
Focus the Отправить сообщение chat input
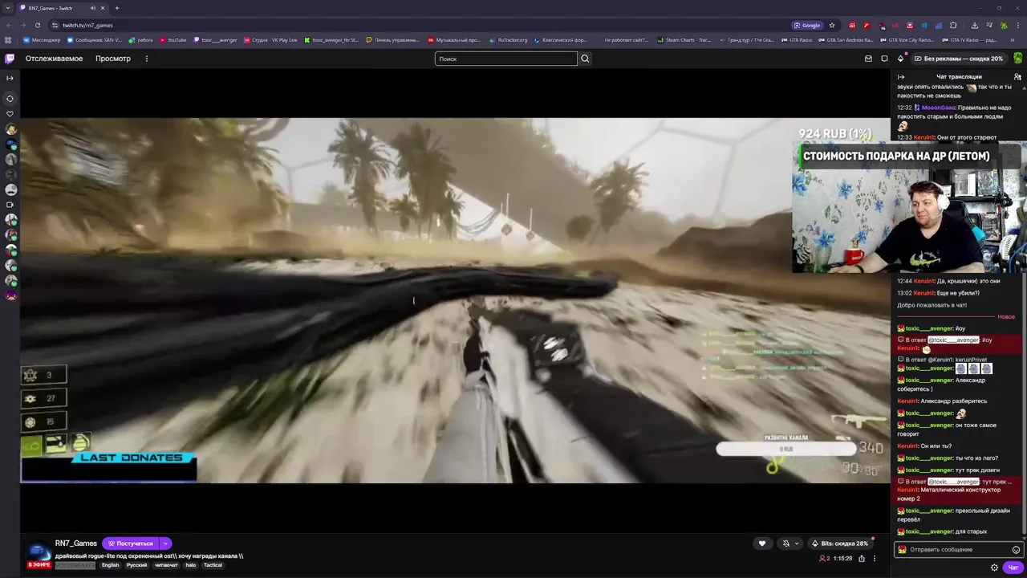pos(958,550)
